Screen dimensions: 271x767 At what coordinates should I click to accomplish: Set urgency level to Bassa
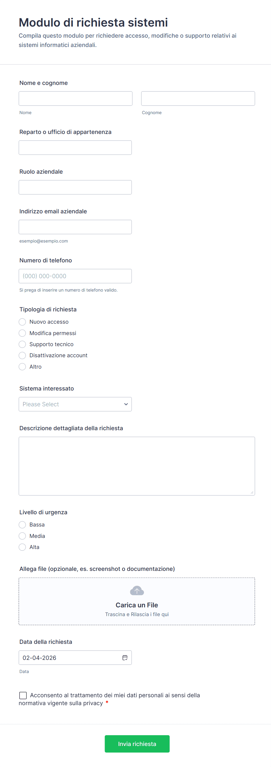coord(22,525)
